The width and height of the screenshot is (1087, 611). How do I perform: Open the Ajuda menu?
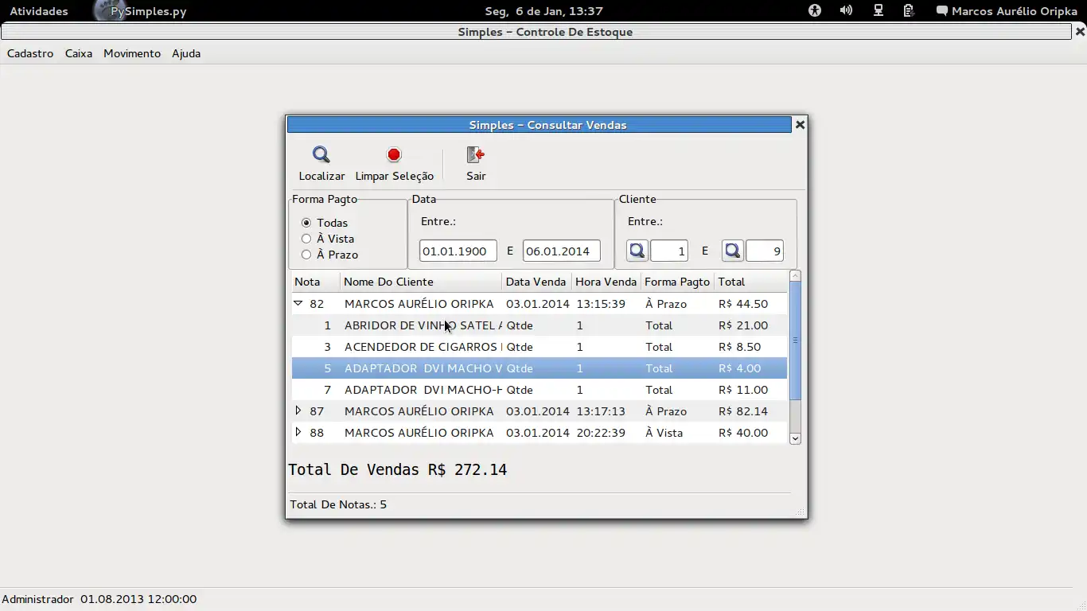[186, 53]
